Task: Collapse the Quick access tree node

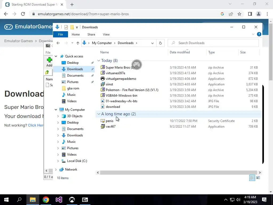Action: click(x=56, y=56)
